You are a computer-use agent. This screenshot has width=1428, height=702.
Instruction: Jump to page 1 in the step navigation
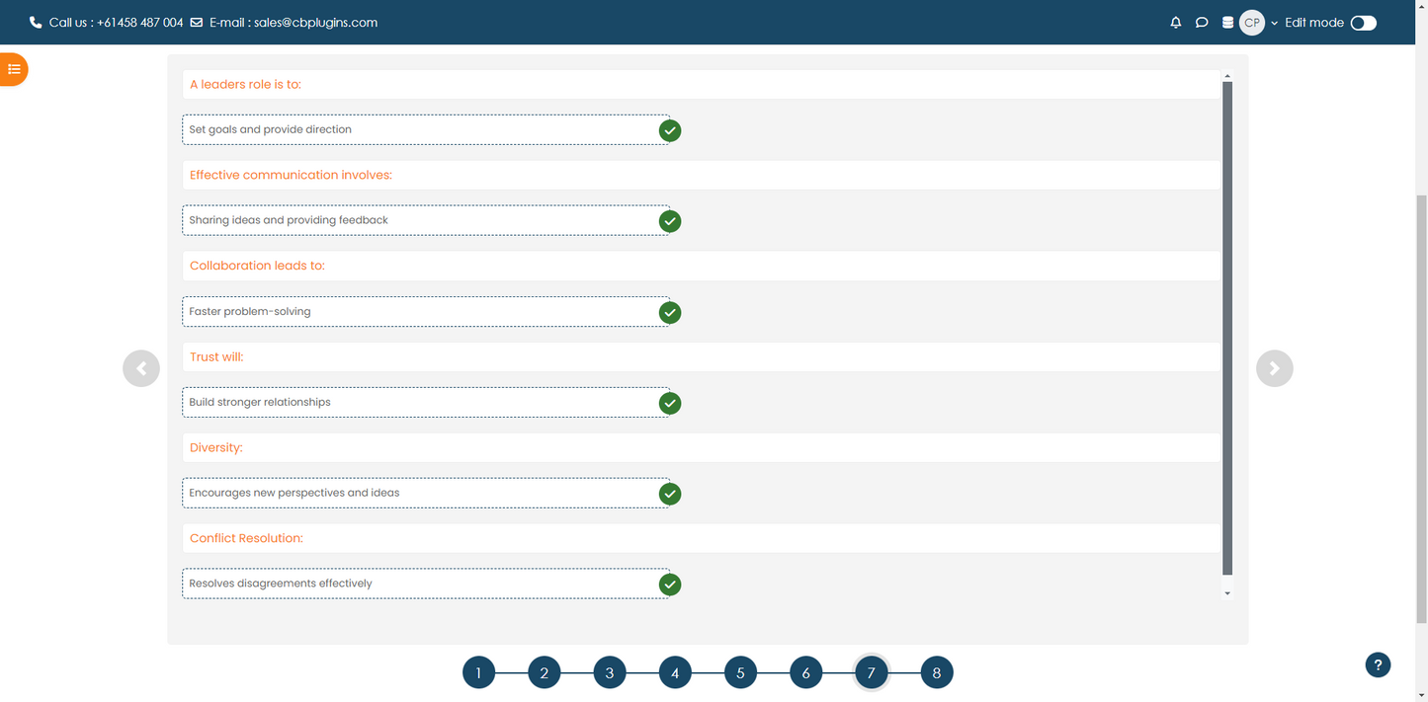(478, 673)
